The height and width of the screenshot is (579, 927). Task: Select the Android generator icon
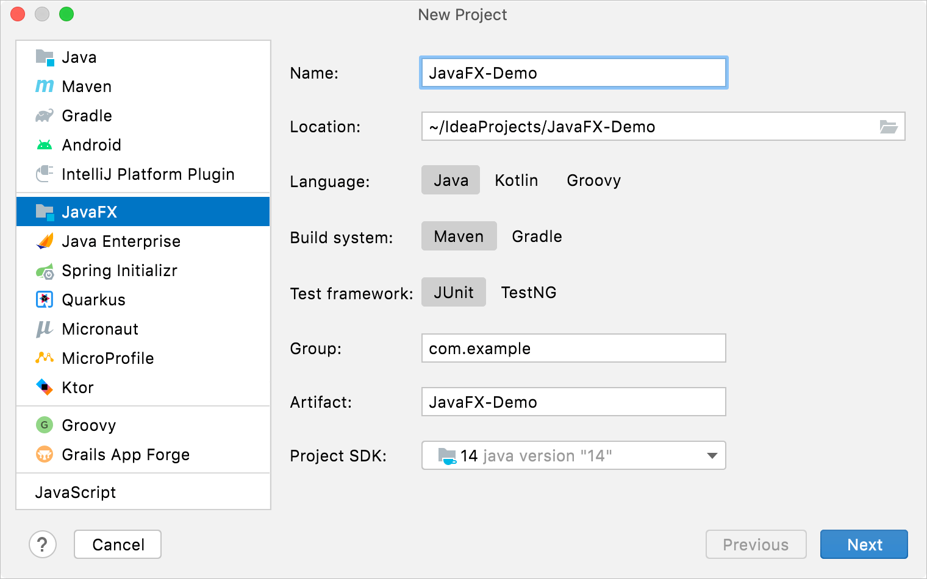(44, 144)
